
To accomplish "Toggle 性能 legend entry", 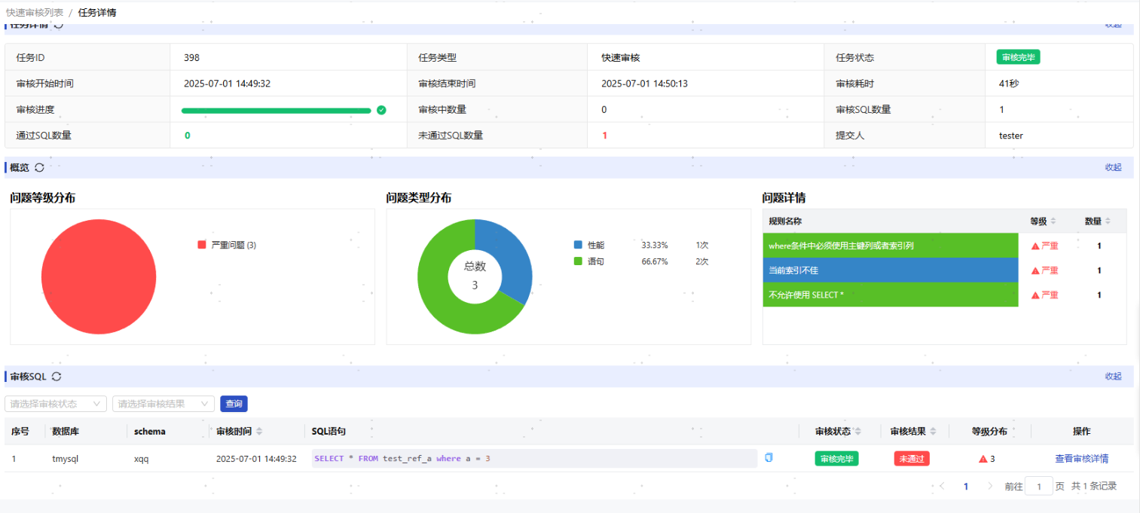I will click(589, 245).
